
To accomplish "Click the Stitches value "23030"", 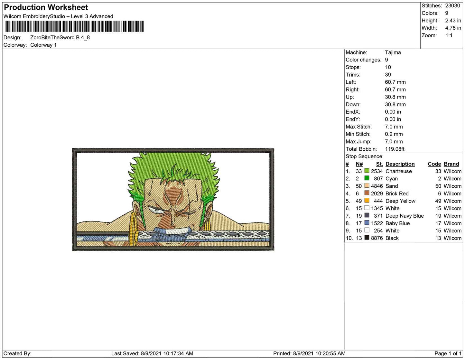I will (453, 6).
